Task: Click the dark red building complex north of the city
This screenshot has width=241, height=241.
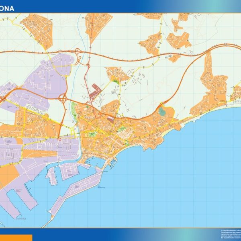Action: [96, 91]
